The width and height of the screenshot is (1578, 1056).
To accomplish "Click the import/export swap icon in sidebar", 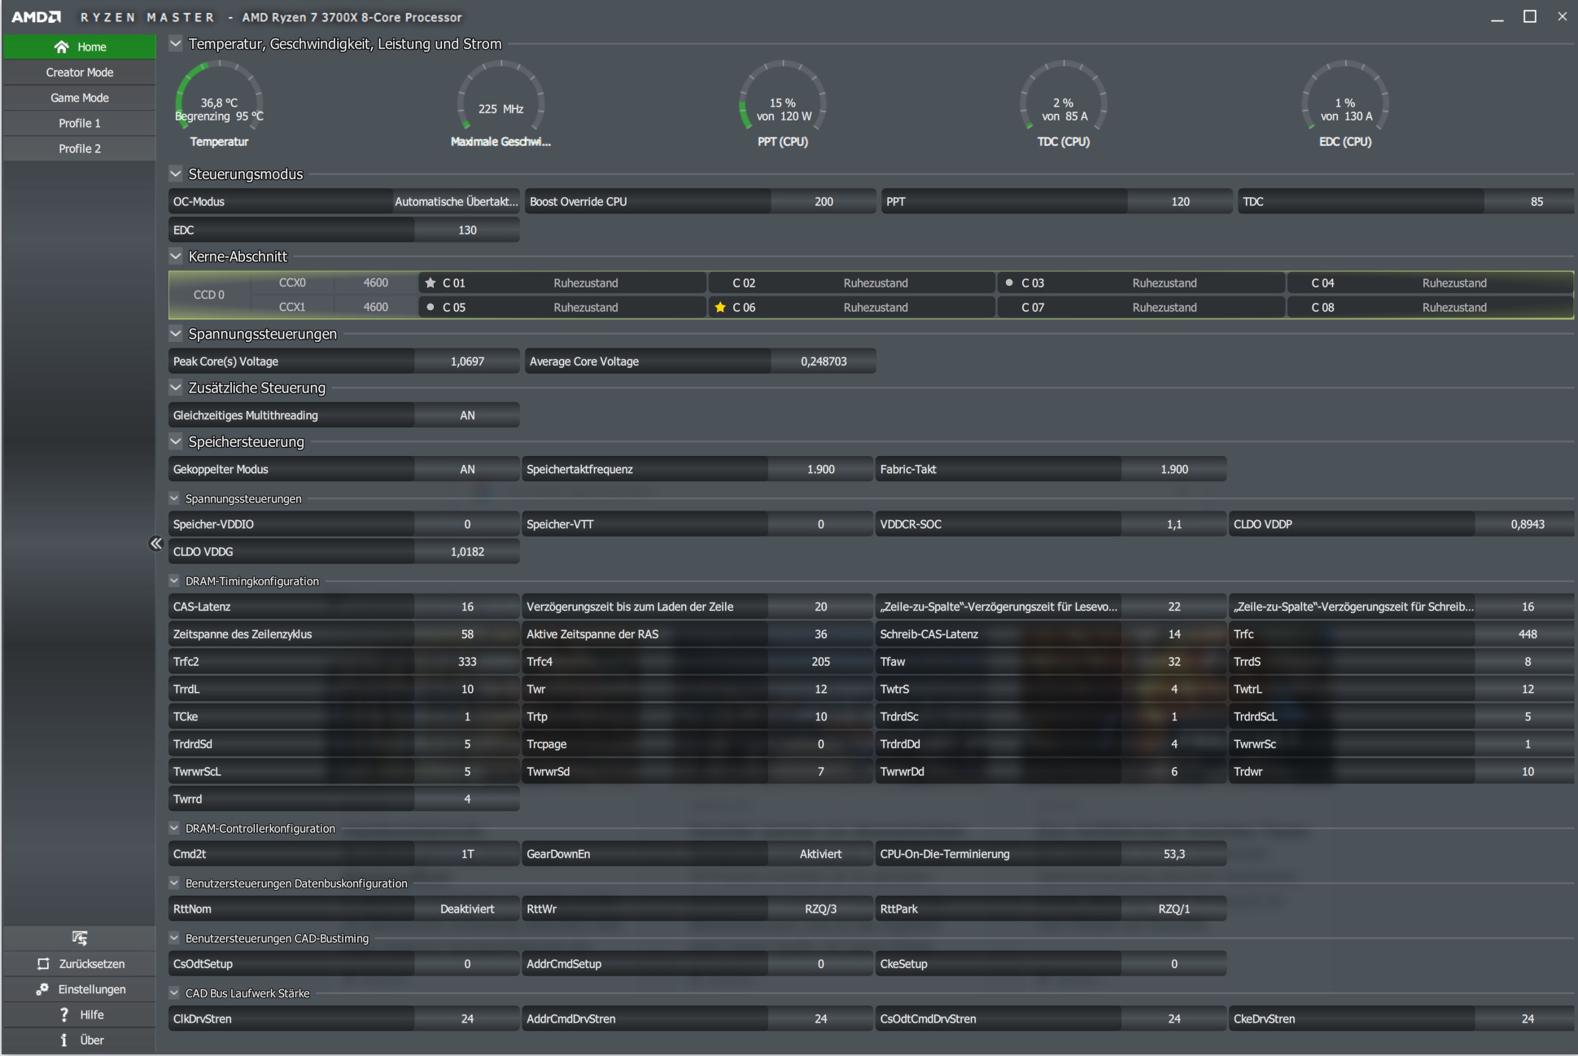I will [79, 938].
